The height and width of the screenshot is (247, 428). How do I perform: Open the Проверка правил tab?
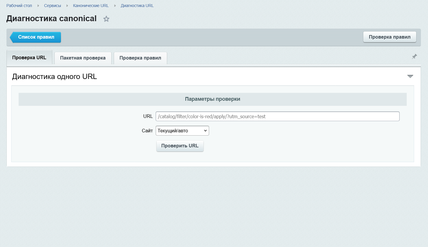pyautogui.click(x=140, y=58)
